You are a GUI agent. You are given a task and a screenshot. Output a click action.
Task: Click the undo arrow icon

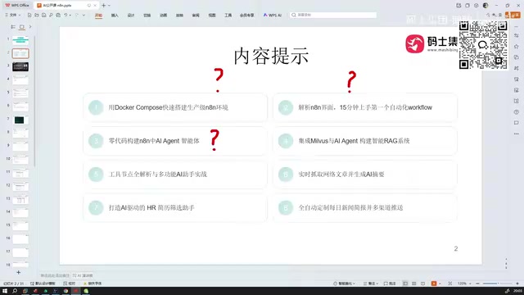(65, 15)
